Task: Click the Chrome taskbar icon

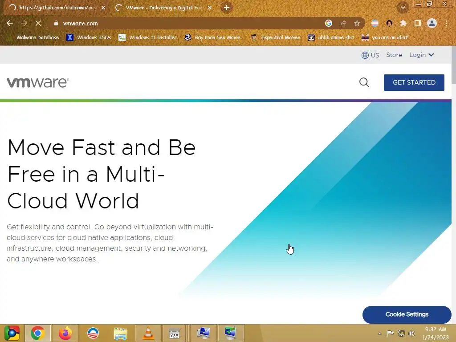Action: [37, 333]
